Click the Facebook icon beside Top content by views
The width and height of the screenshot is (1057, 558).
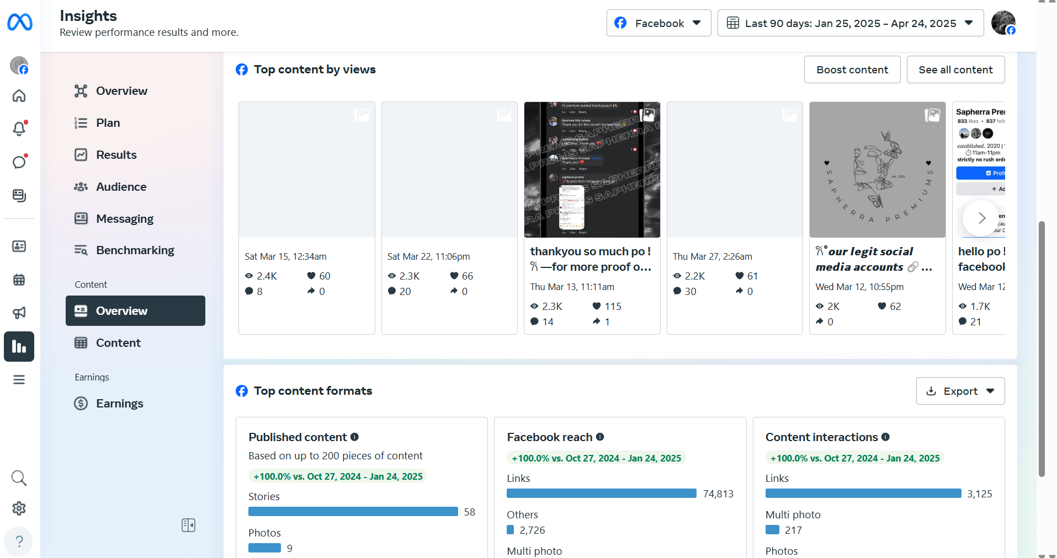click(242, 69)
